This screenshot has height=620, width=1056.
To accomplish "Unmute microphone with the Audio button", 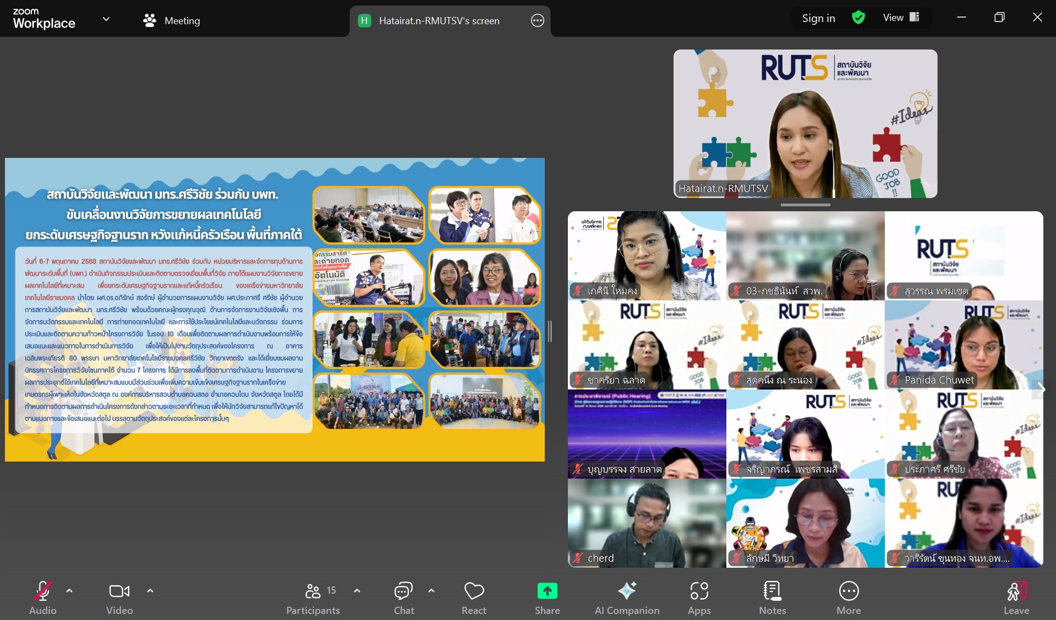I will click(x=43, y=598).
